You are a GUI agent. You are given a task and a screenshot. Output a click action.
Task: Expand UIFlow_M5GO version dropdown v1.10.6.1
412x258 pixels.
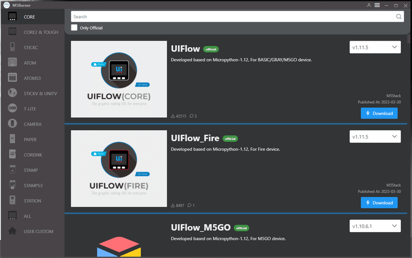tap(375, 226)
